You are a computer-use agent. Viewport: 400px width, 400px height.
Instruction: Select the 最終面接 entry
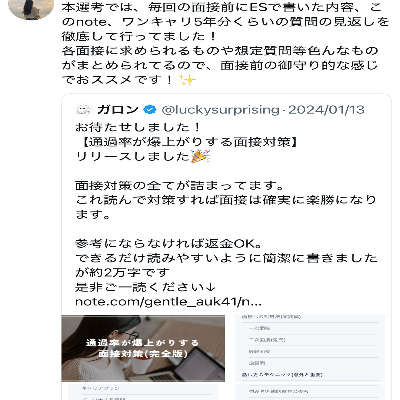[259, 352]
